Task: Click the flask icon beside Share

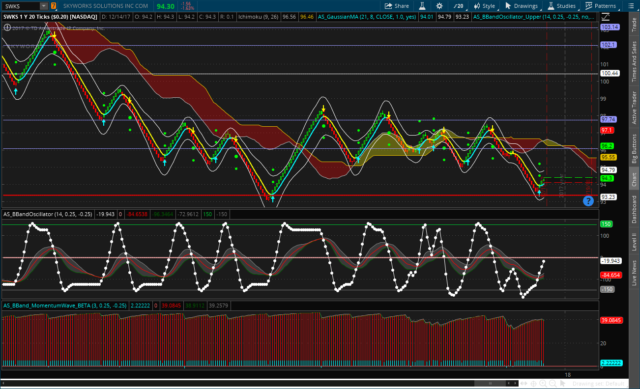Action: click(422, 6)
